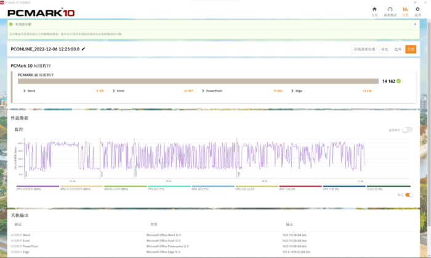Click the orange Close (关闭) button
The width and height of the screenshot is (431, 258).
pyautogui.click(x=411, y=49)
